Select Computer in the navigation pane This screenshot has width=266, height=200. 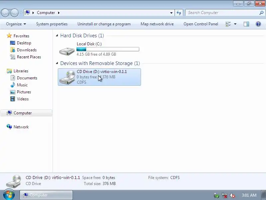26,113
